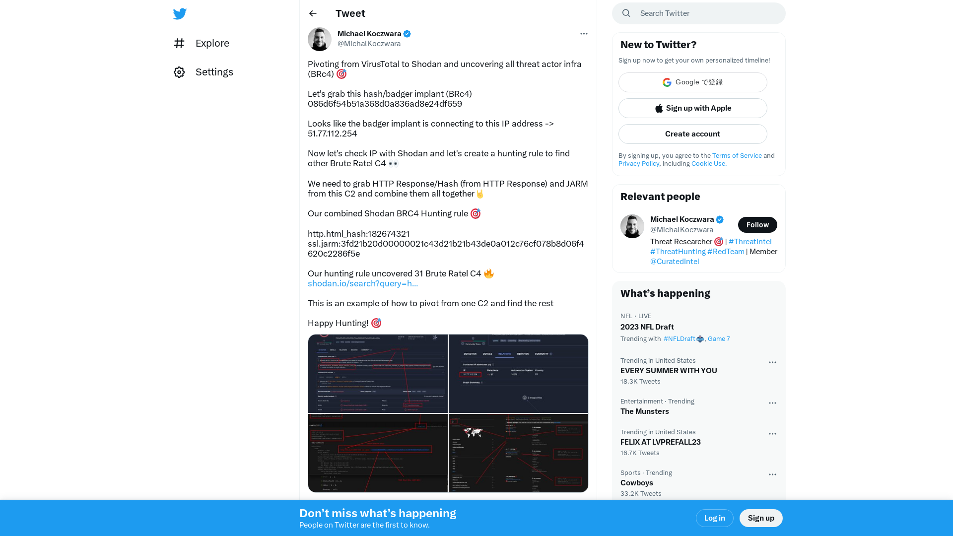Click Create account button
953x536 pixels.
pyautogui.click(x=692, y=134)
